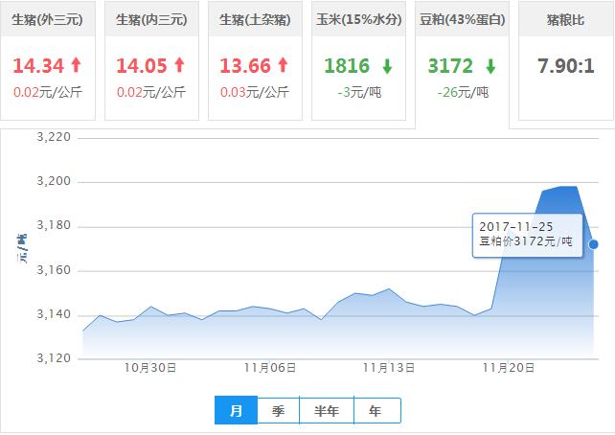Image resolution: width=615 pixels, height=435 pixels.
Task: Click 0.03元/公斤 change text
Action: pyautogui.click(x=255, y=92)
